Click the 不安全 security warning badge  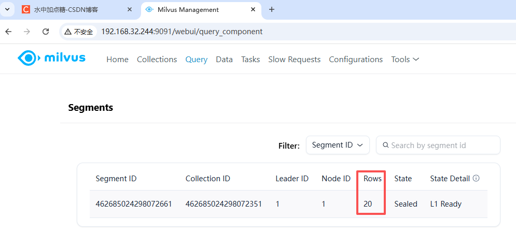click(x=79, y=32)
